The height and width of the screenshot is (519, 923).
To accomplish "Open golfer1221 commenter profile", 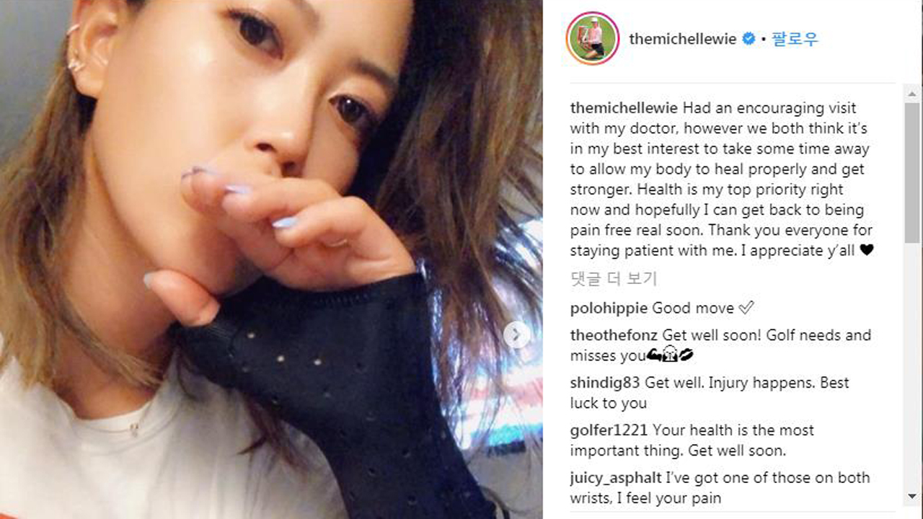I will tap(609, 430).
